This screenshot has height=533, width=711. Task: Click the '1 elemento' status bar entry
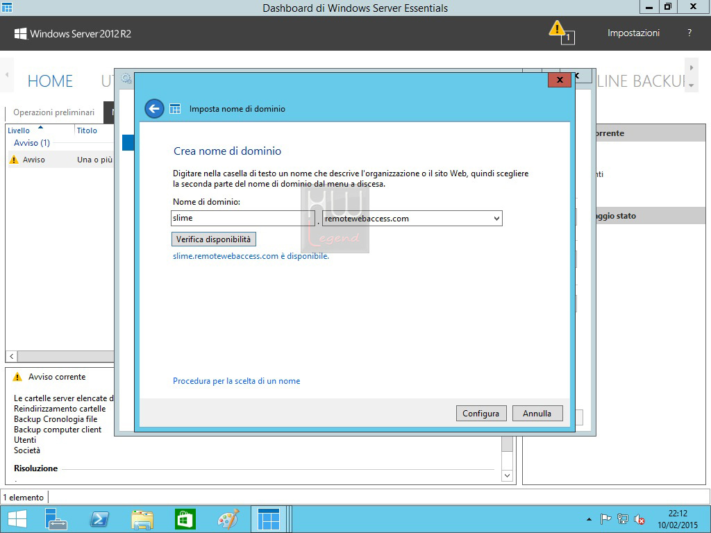(24, 498)
